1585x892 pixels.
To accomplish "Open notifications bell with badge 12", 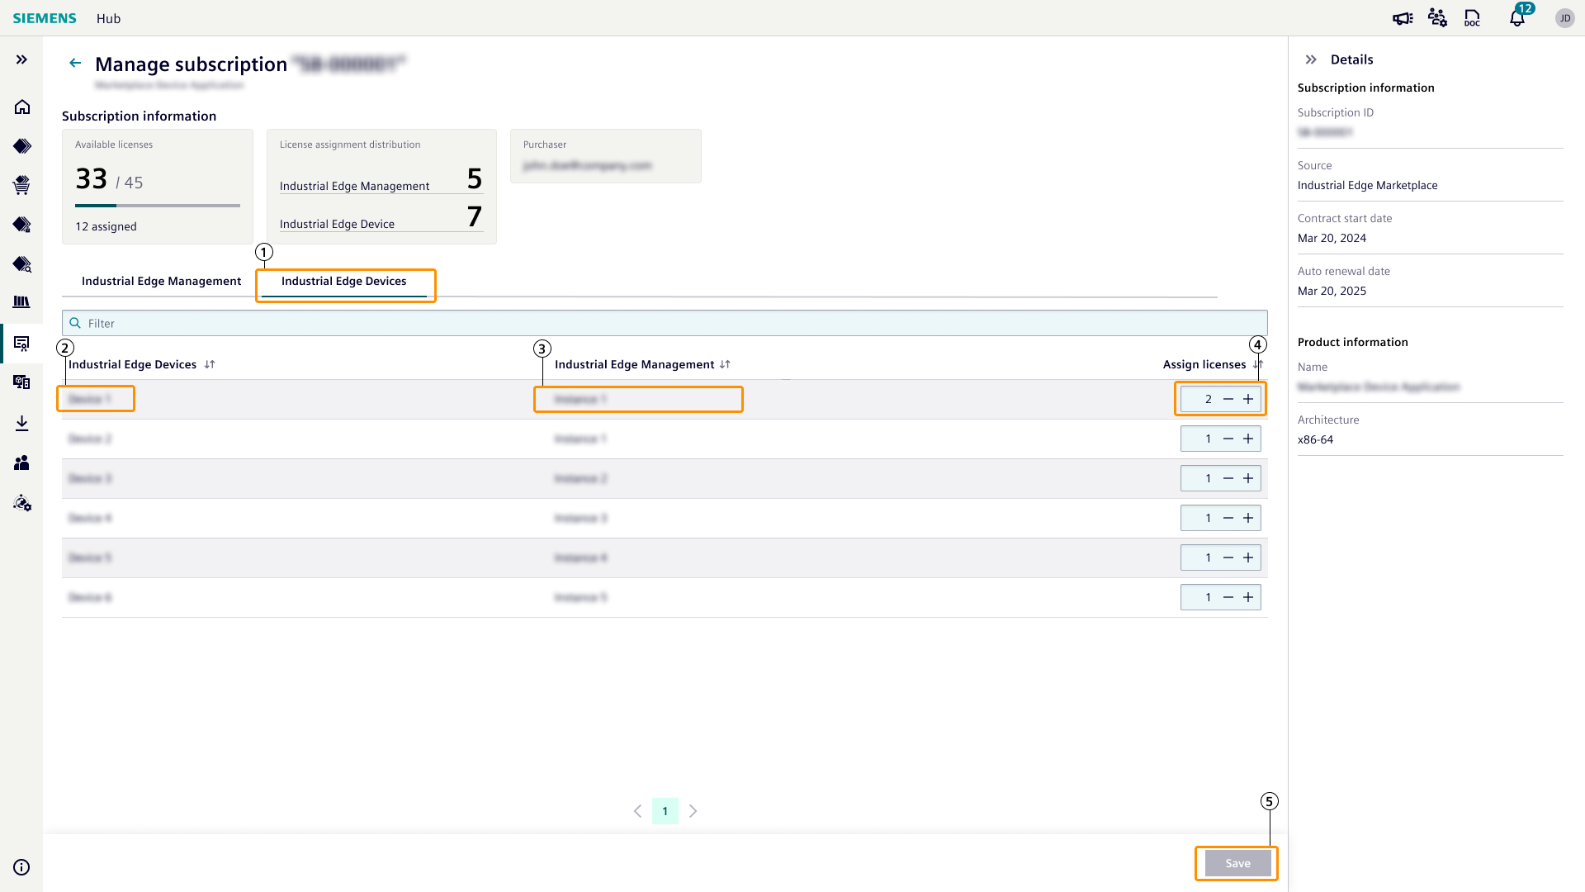I will click(x=1517, y=18).
